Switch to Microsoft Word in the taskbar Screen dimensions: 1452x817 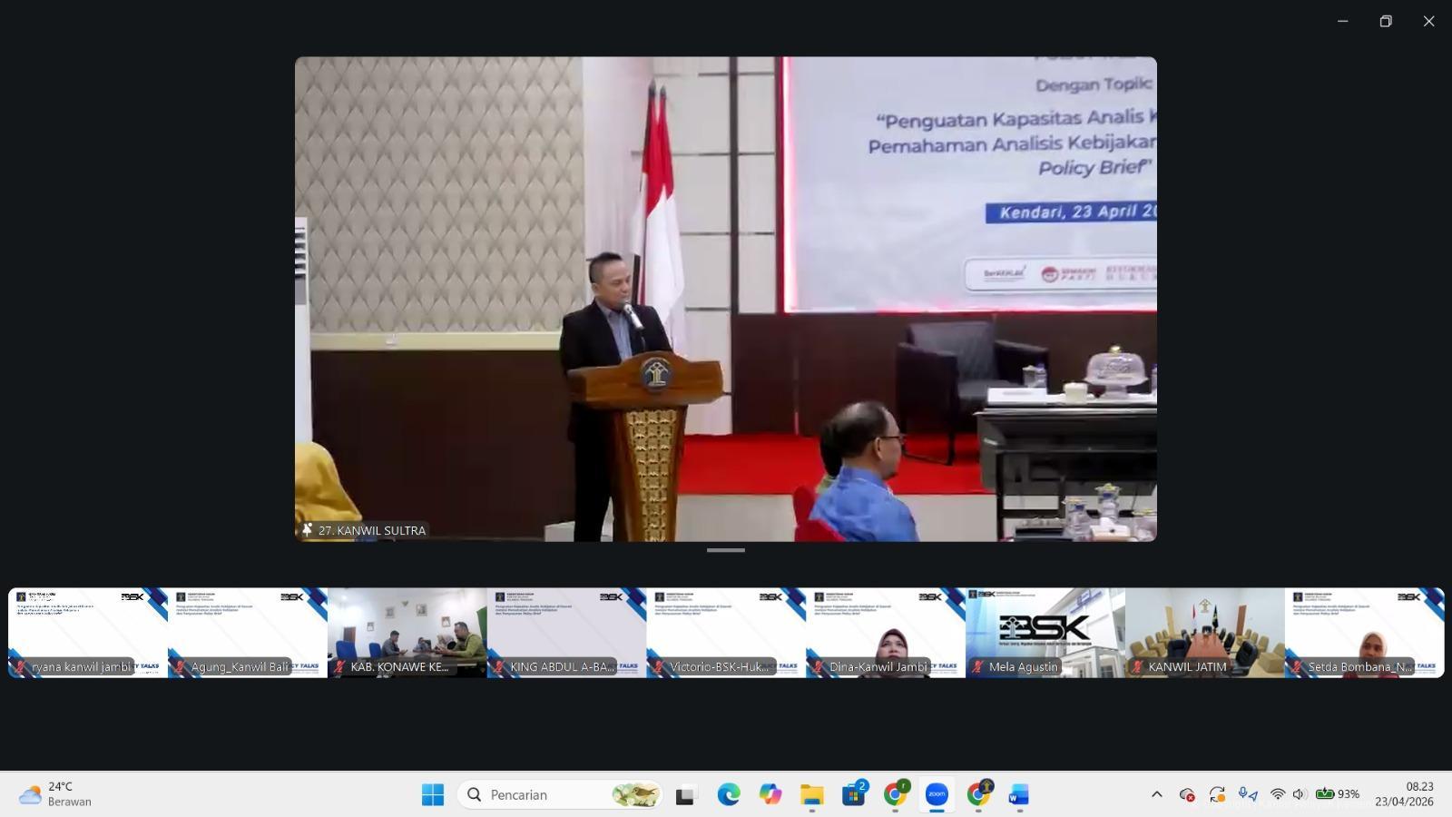[1018, 794]
